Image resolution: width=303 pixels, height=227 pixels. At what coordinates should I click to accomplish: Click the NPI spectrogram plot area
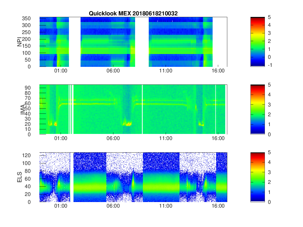pos(133,42)
